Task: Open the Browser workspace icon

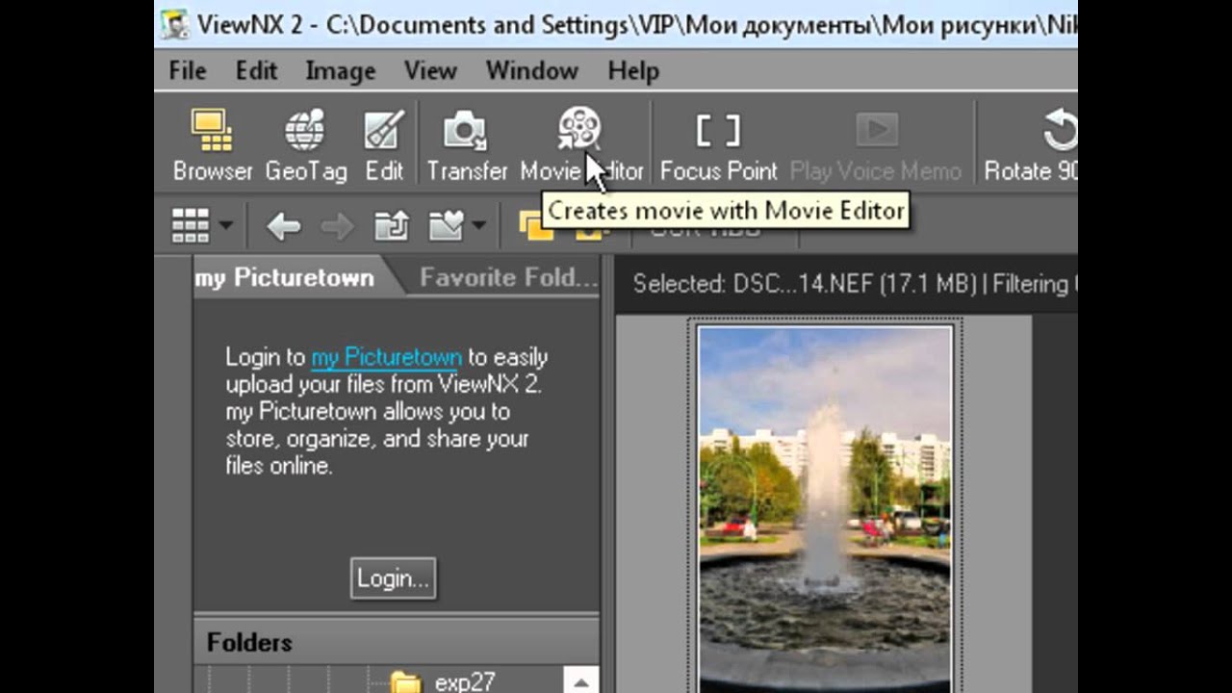Action: (212, 145)
